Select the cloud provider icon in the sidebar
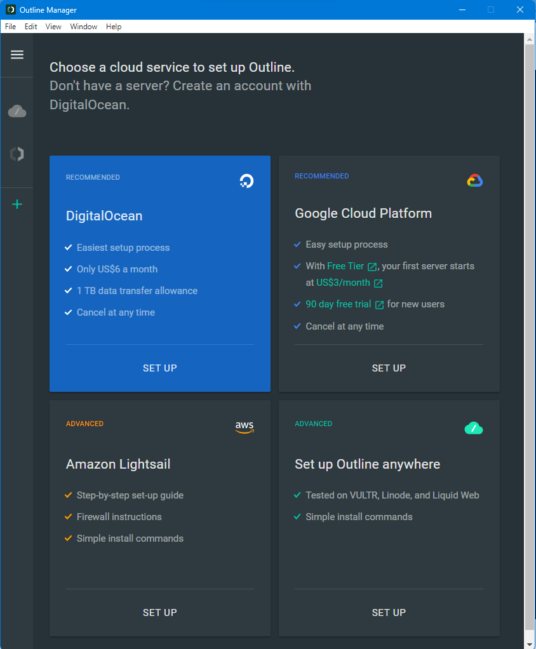536x649 pixels. tap(17, 110)
